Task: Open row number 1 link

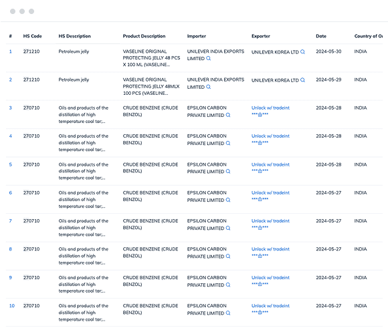Action: (11, 51)
